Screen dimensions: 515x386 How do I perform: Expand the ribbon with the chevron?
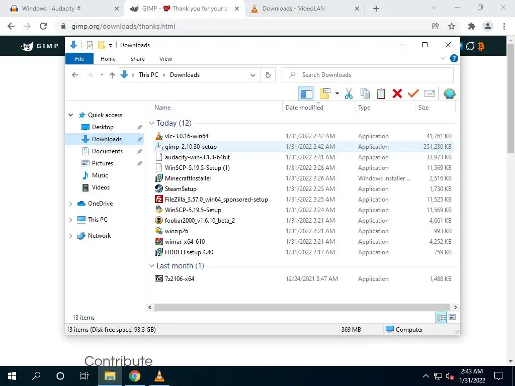pyautogui.click(x=443, y=58)
